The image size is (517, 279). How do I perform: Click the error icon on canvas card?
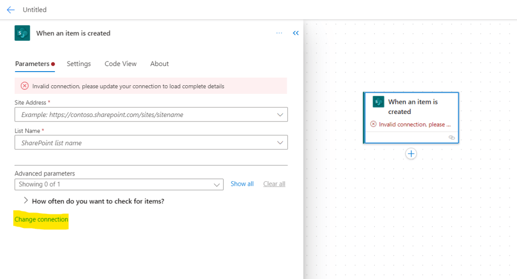pyautogui.click(x=373, y=124)
